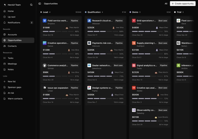Click the Intercom logo on Payments risk card

(x=89, y=43)
